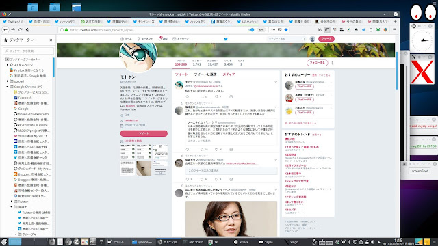This screenshot has height=246, width=438.
Task: Switch to the xlogo taskbar entry
Action: click(x=292, y=242)
